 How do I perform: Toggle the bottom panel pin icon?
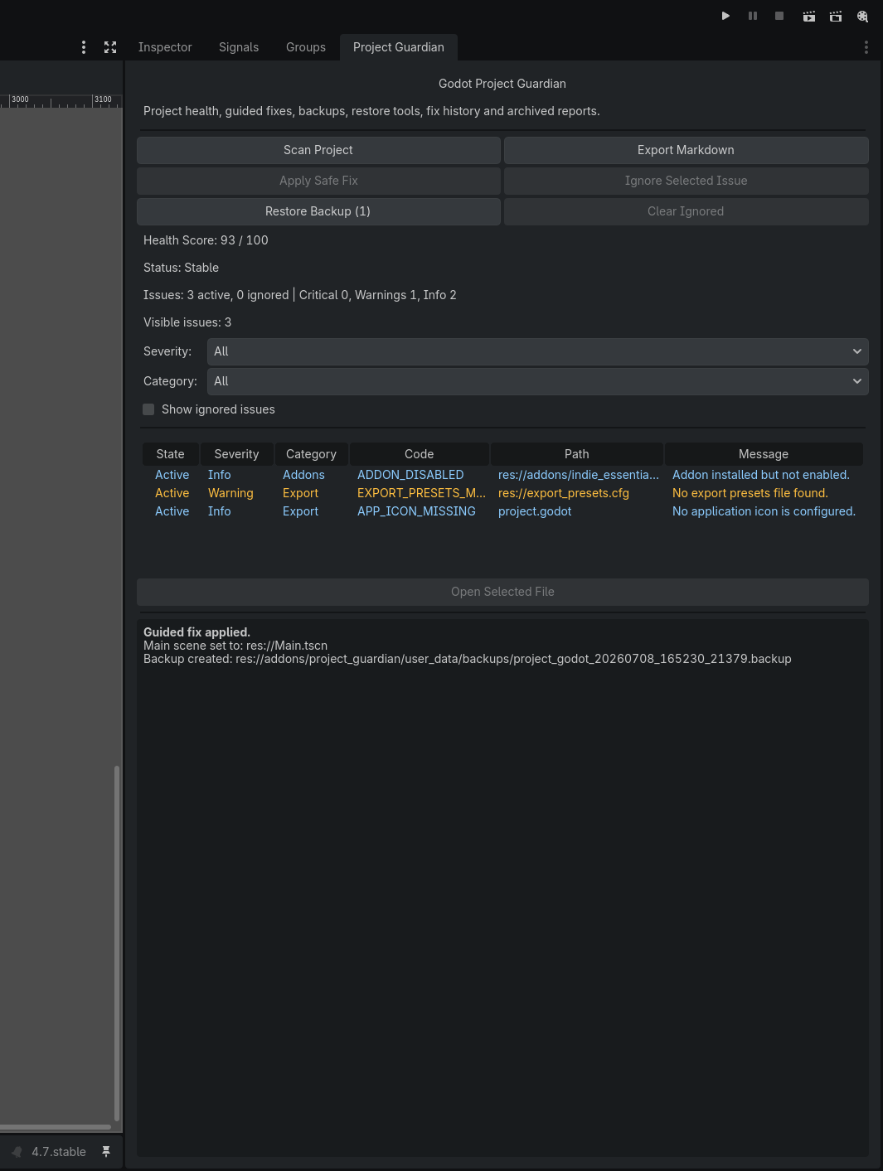pos(106,1152)
